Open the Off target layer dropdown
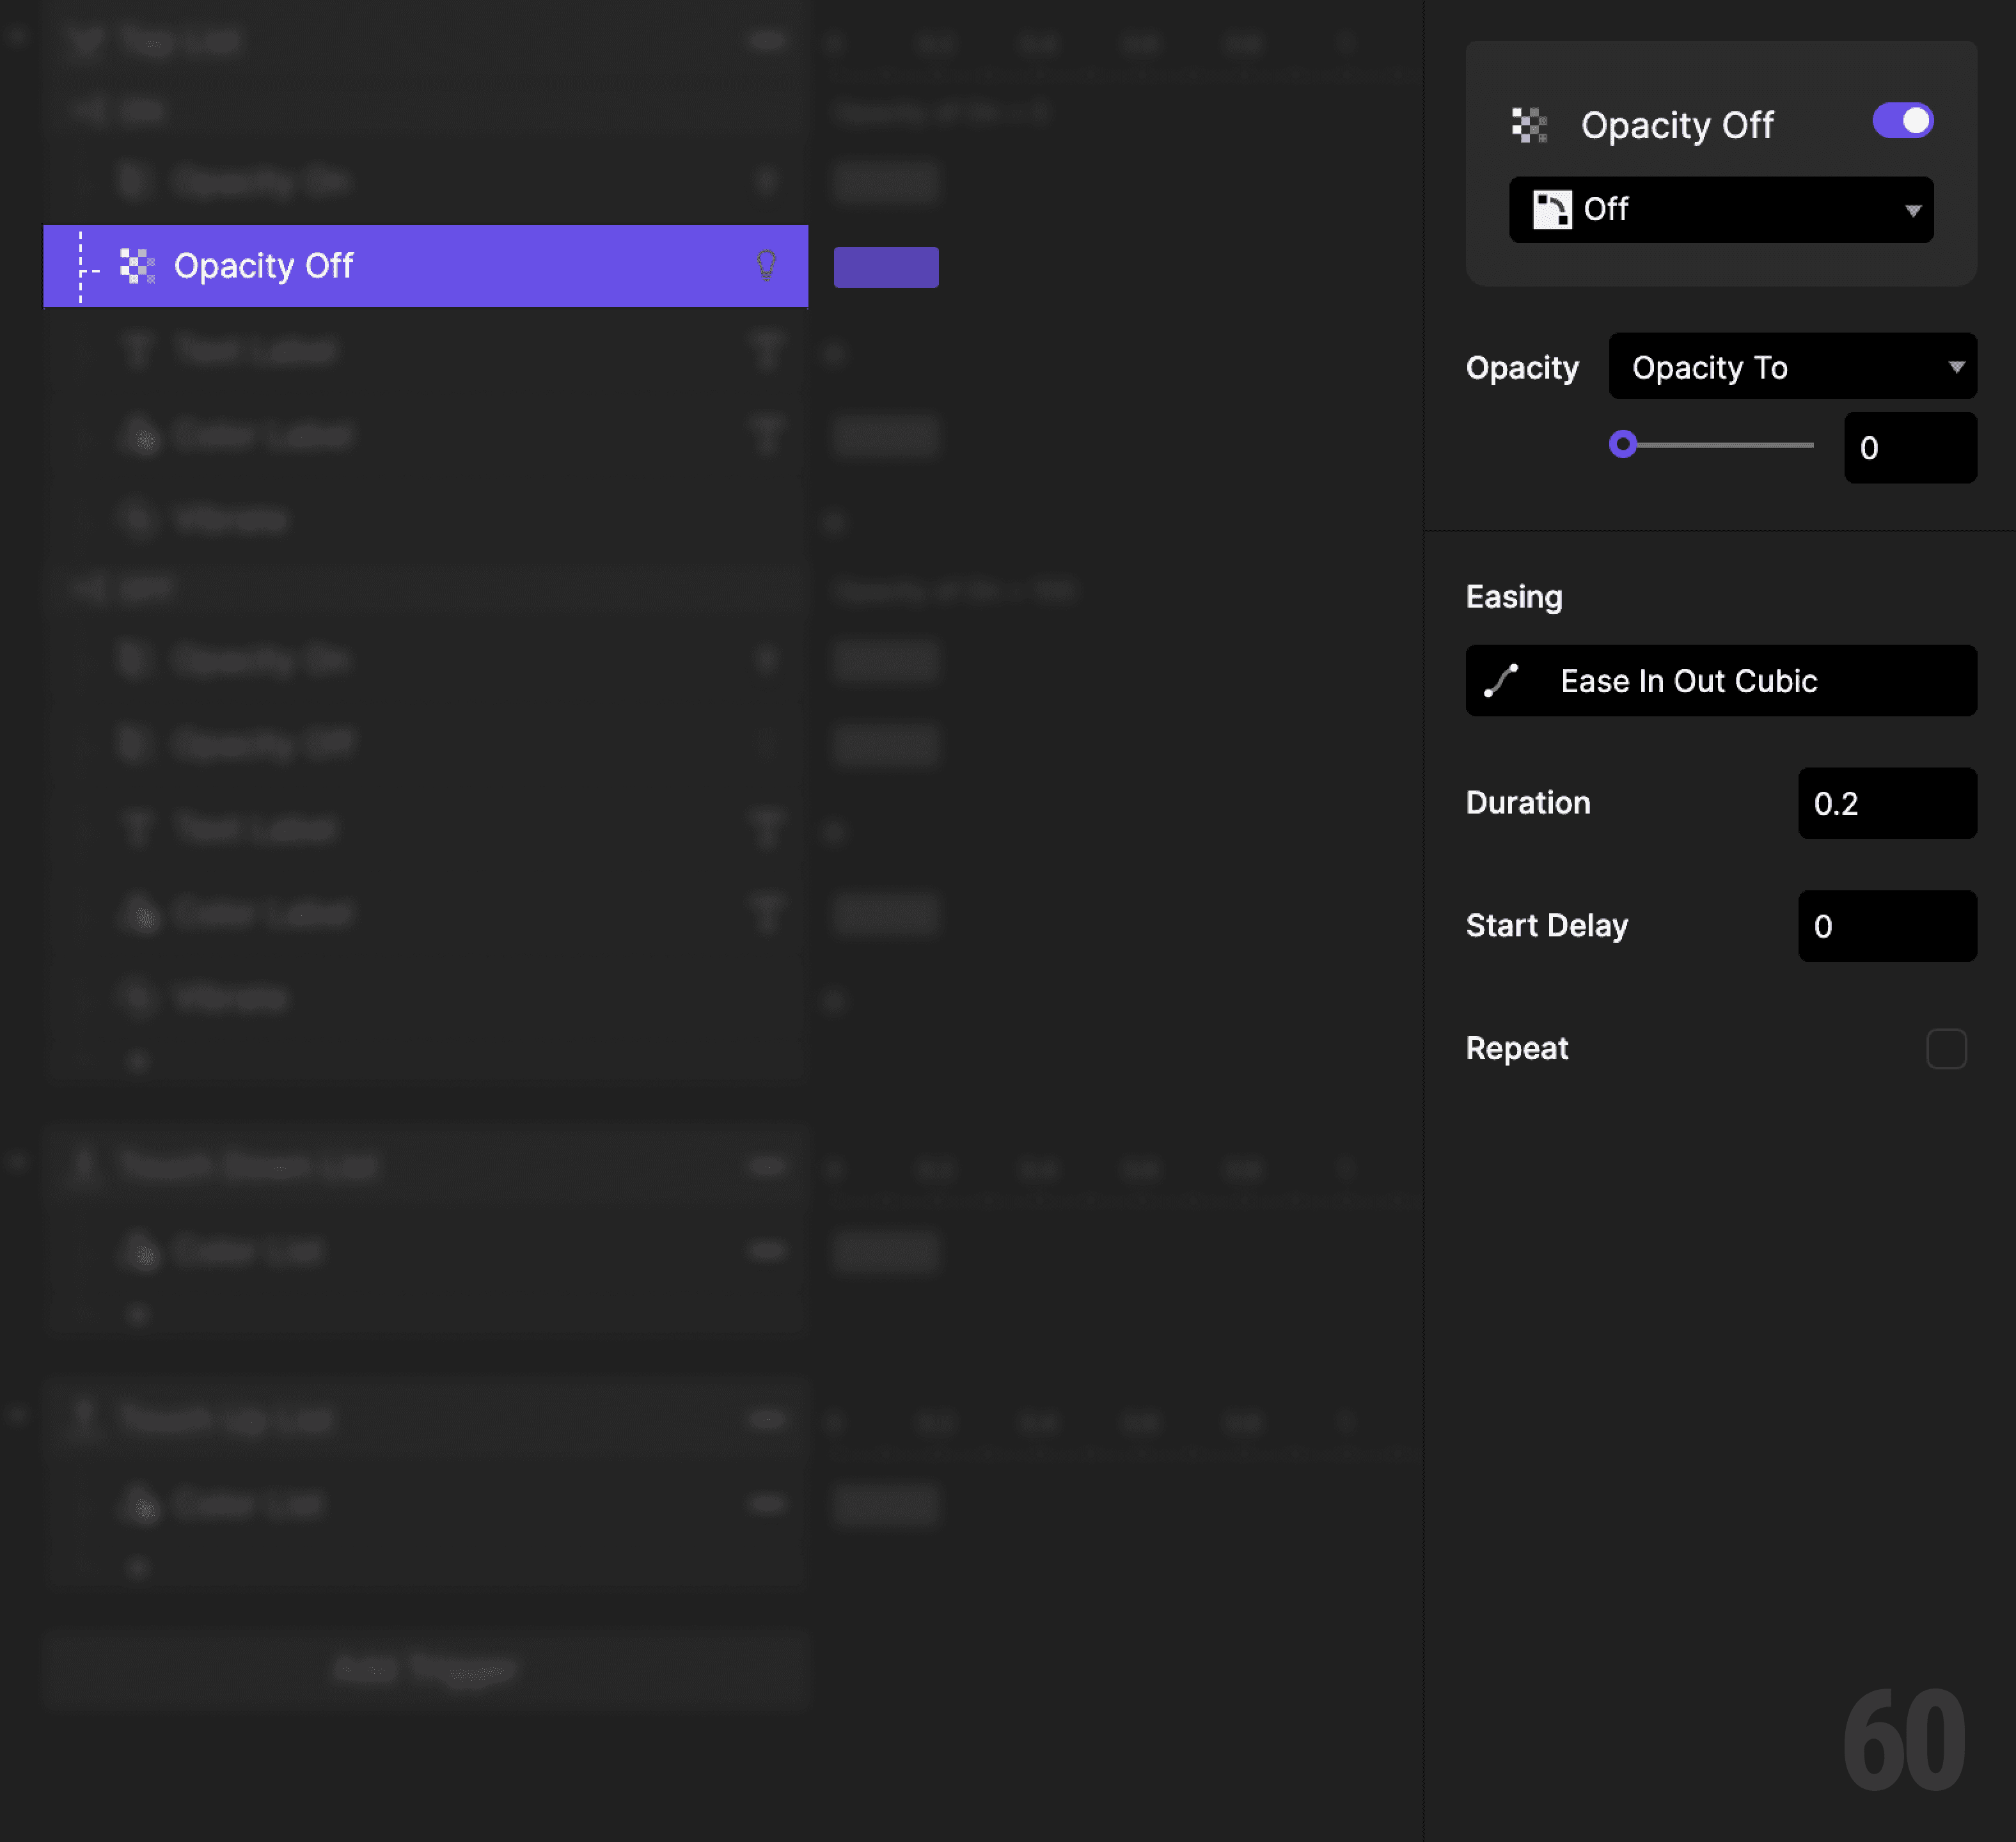Viewport: 2016px width, 1842px height. (1720, 209)
